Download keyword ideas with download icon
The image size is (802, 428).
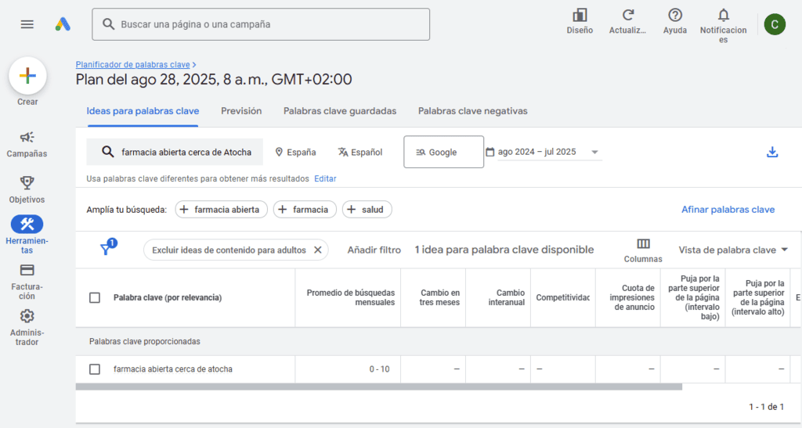[x=772, y=152]
